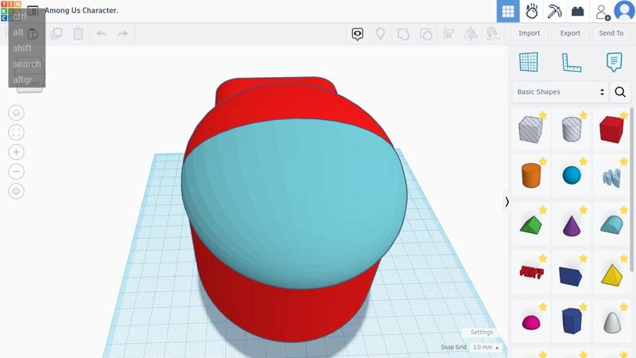
Task: Favorite star on the orange Cylinder
Action: (x=543, y=161)
